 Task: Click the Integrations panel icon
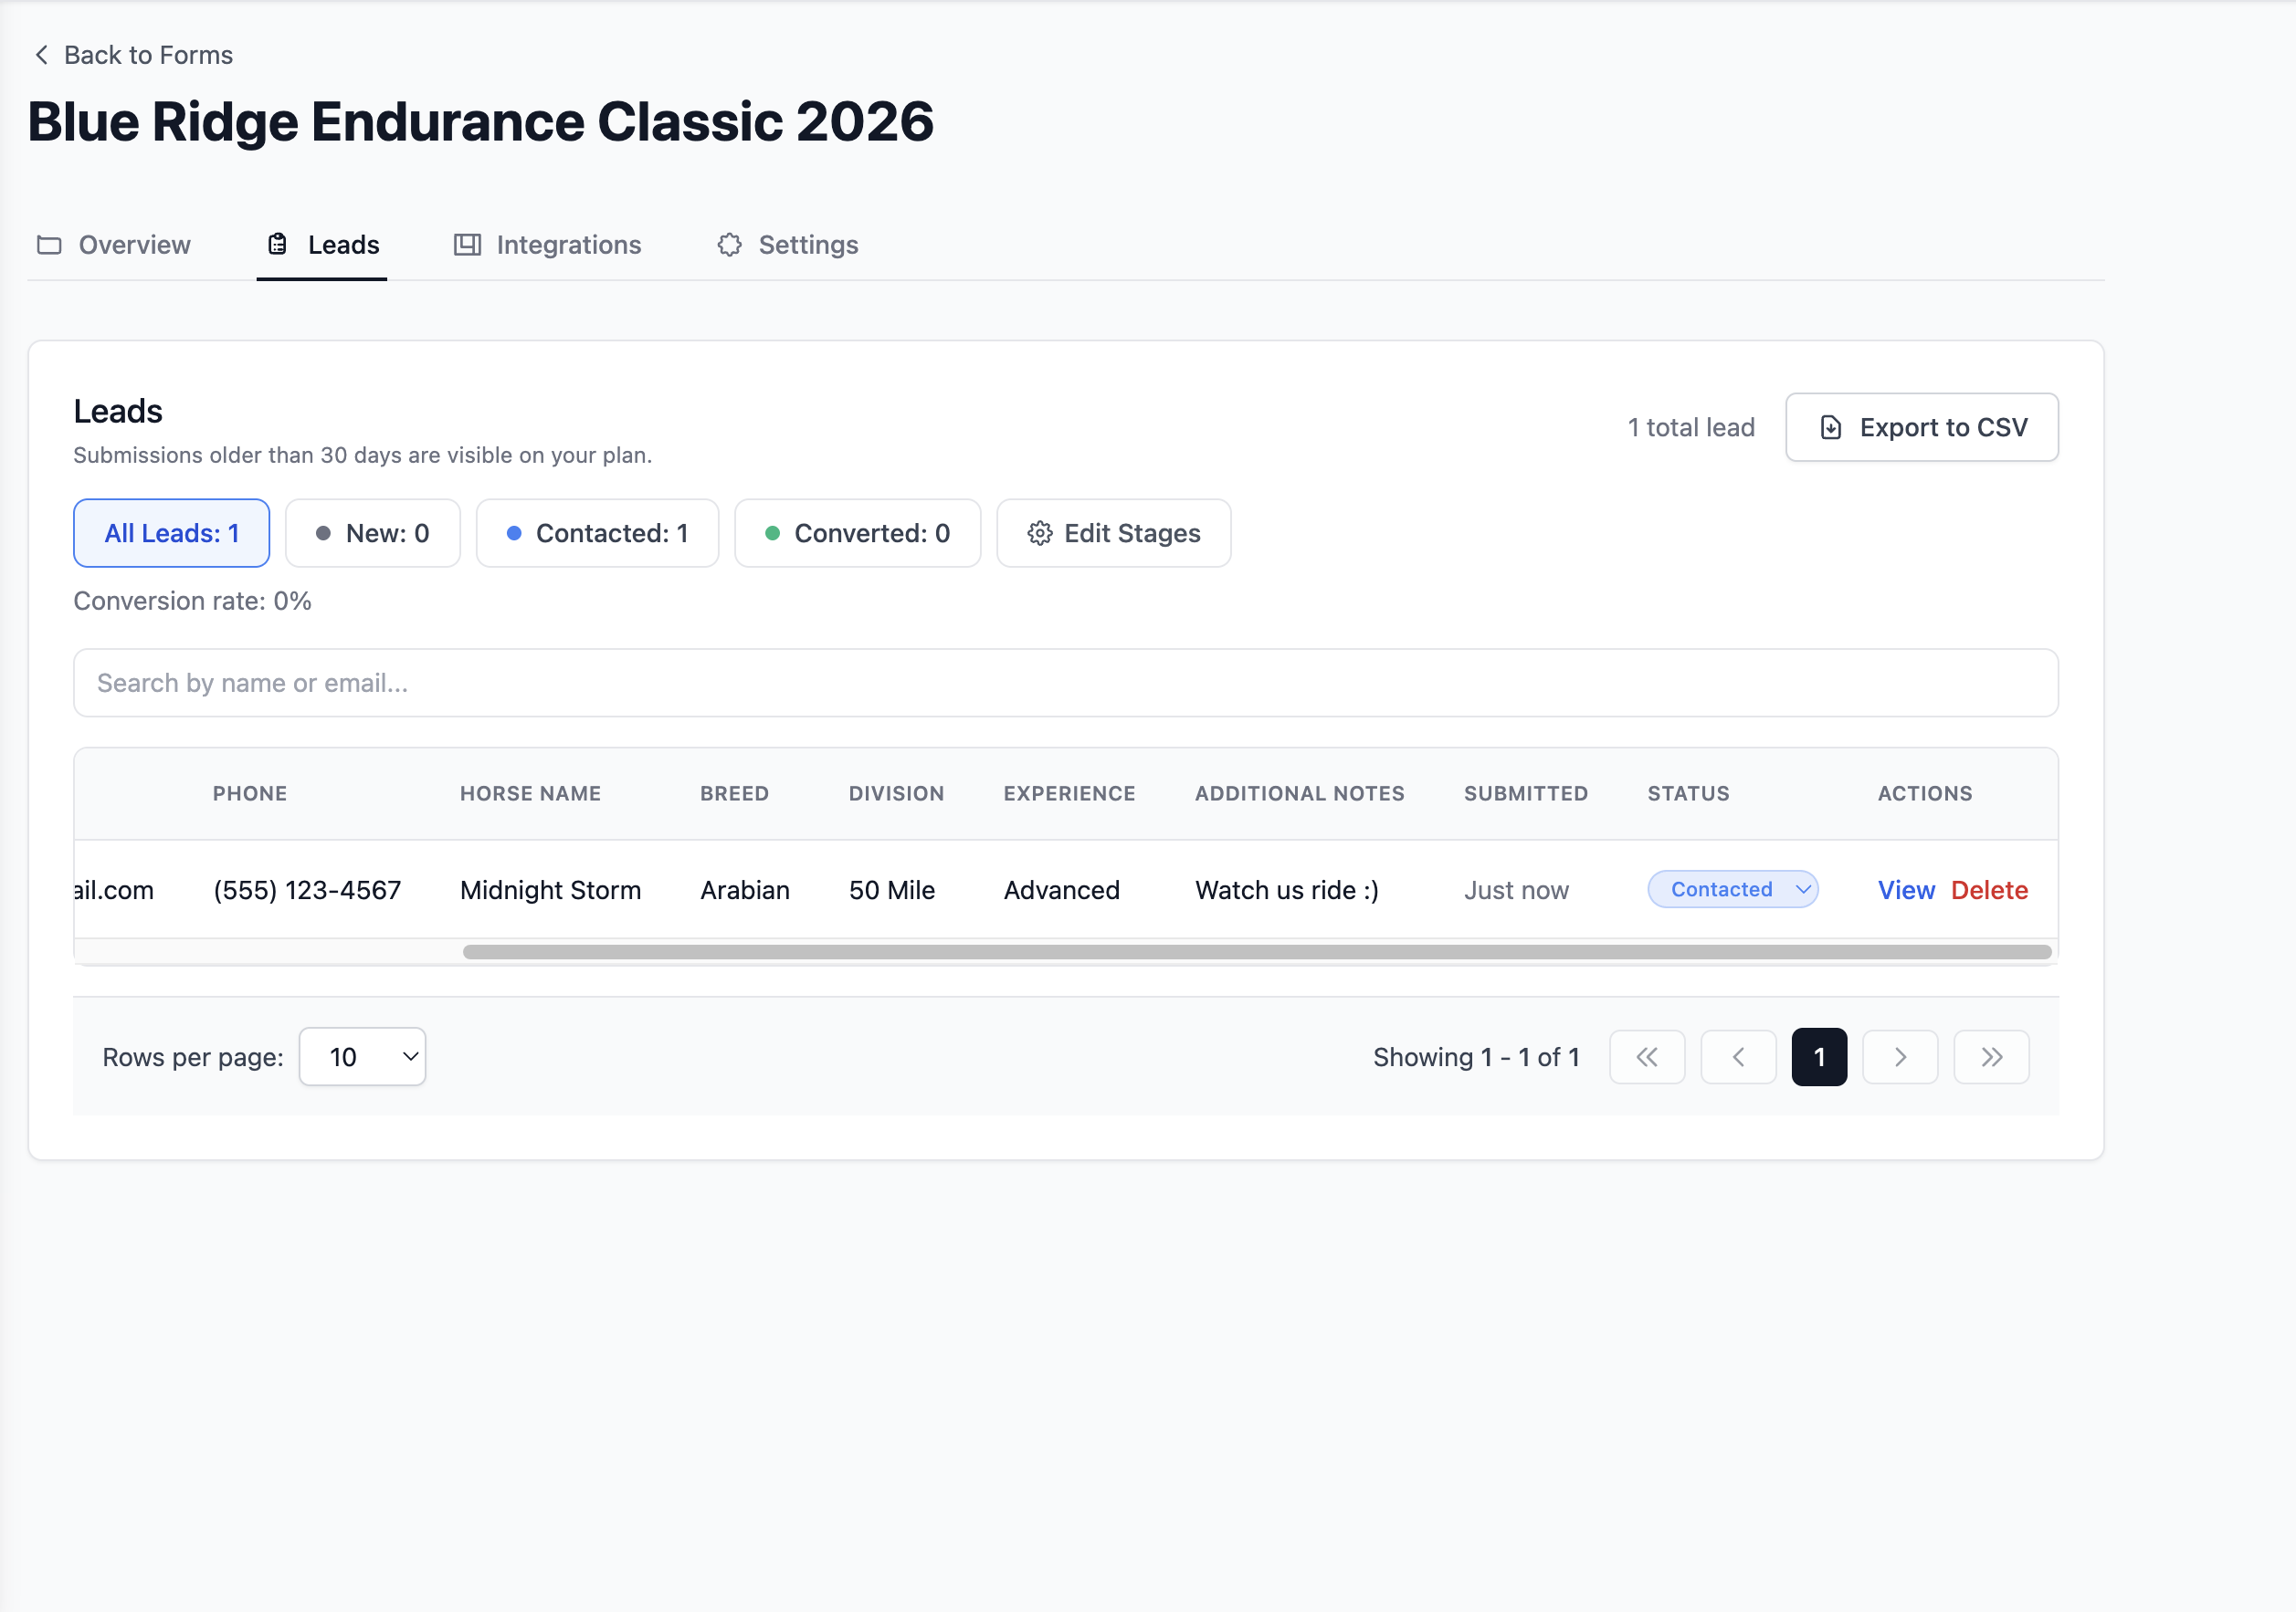click(x=467, y=245)
